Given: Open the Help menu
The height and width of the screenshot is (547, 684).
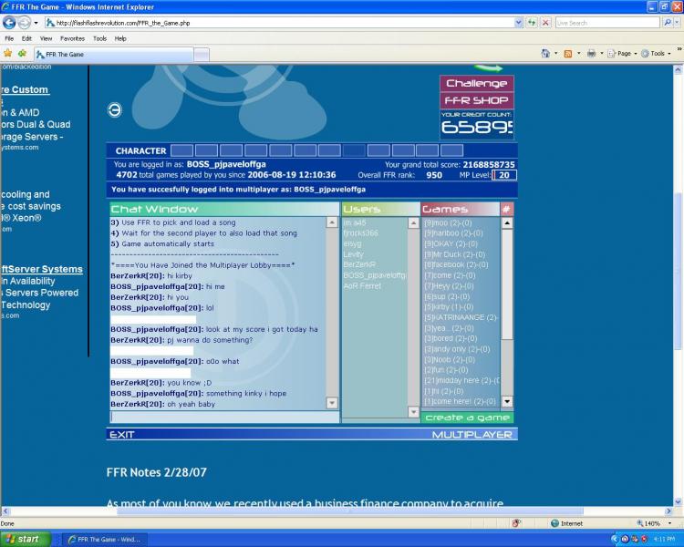Looking at the screenshot, I should click(x=120, y=38).
